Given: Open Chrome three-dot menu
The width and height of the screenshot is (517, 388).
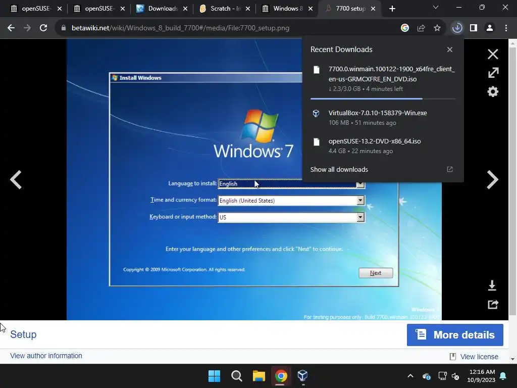Looking at the screenshot, I should [506, 28].
